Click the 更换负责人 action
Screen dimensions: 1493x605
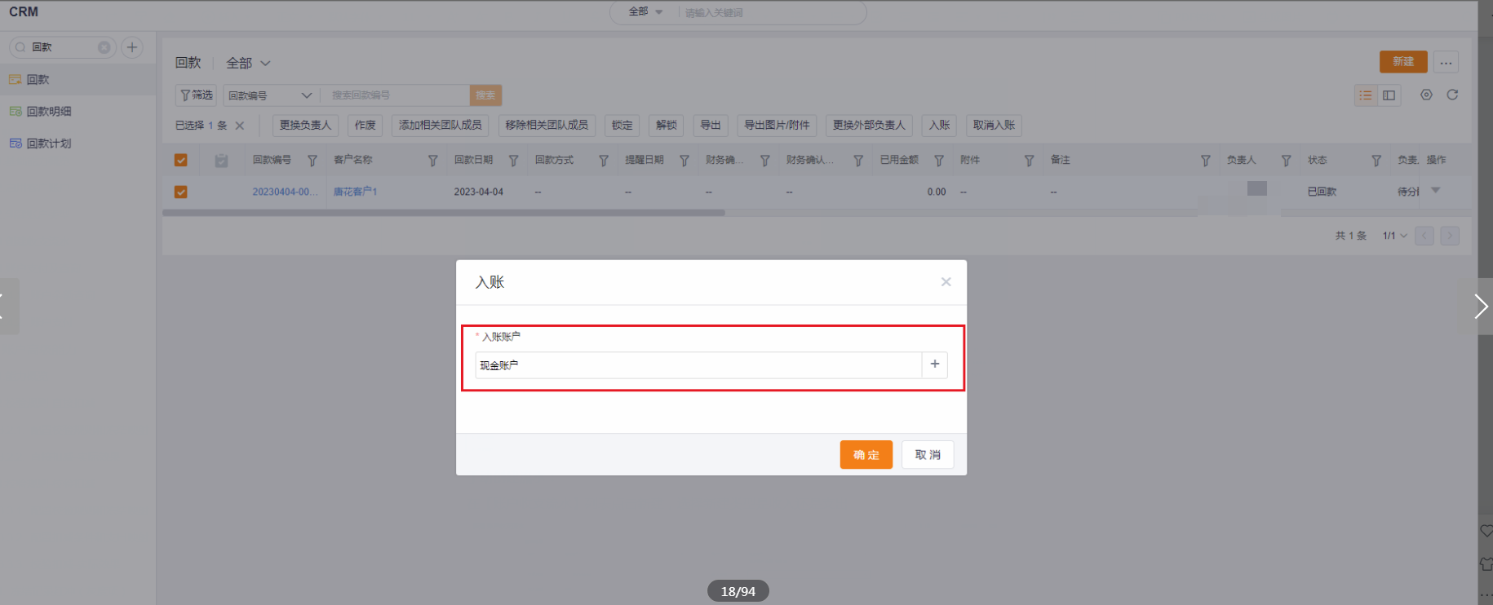(305, 125)
